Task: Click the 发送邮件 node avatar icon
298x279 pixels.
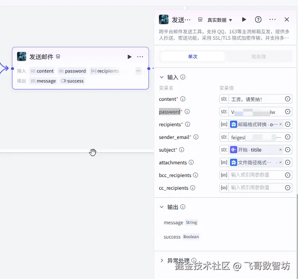Action: tap(21, 56)
